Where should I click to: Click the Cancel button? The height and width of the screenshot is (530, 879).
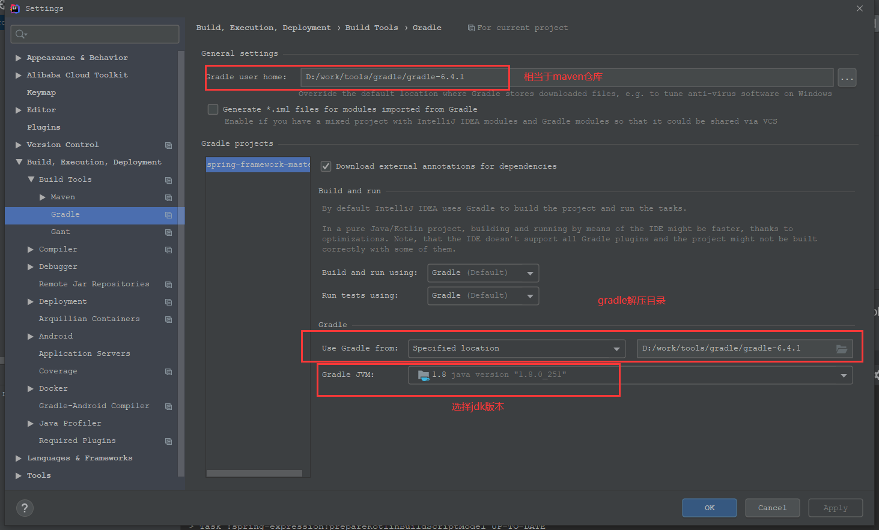tap(773, 508)
